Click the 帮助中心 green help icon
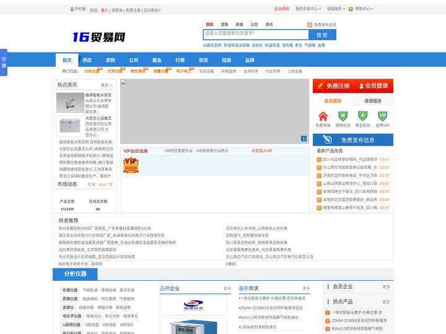The width and height of the screenshot is (446, 334). click(x=351, y=9)
